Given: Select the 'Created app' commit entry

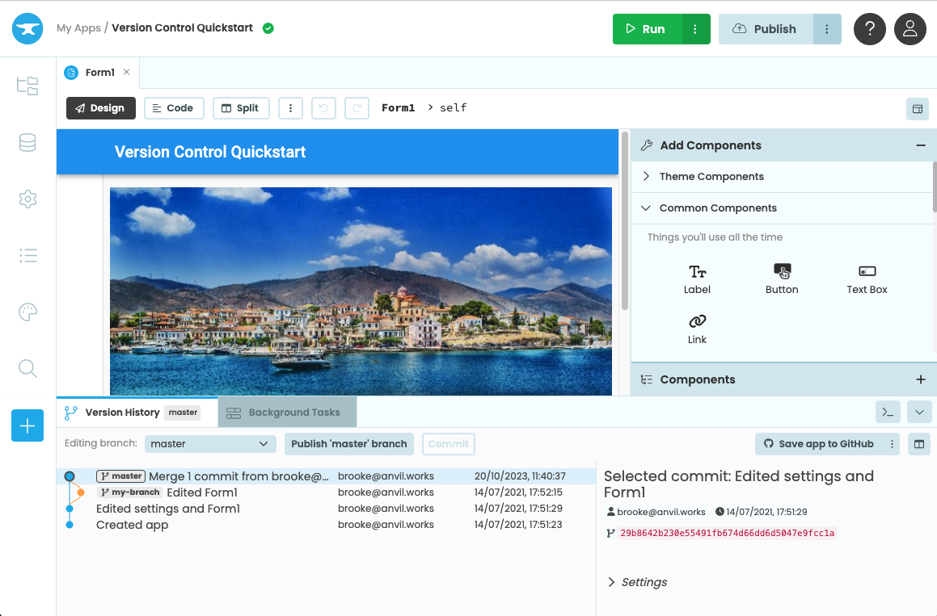Looking at the screenshot, I should pyautogui.click(x=132, y=524).
